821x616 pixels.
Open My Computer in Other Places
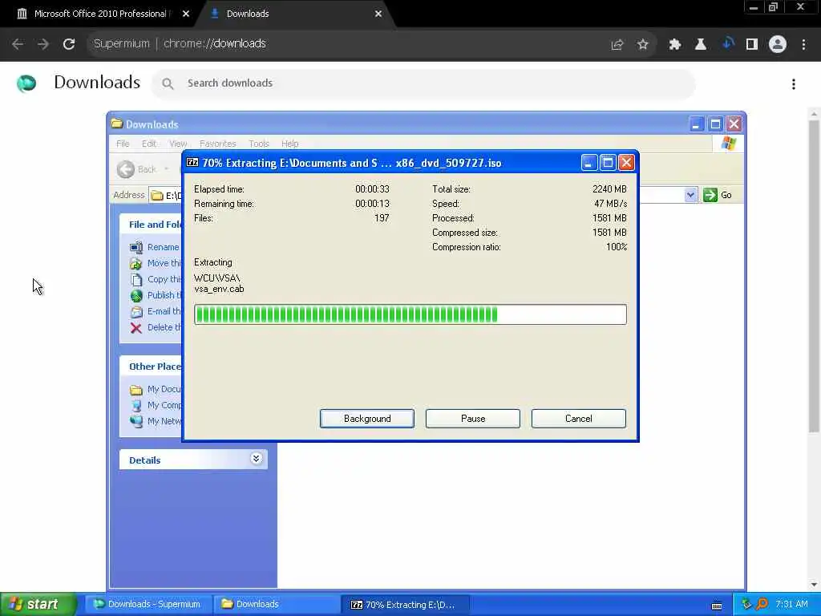[x=155, y=405]
